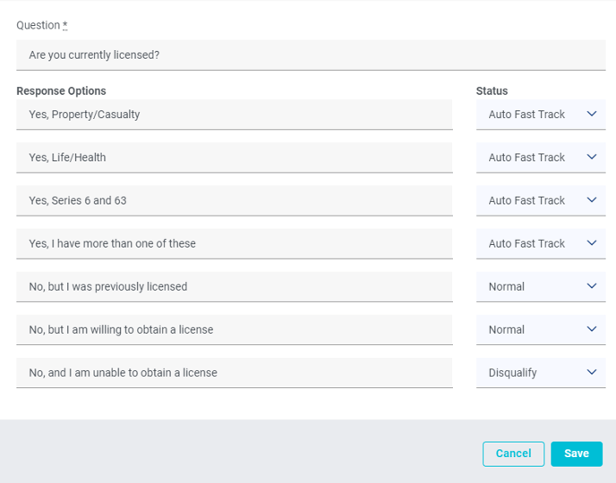This screenshot has width=616, height=483.
Task: Click the "Question" field label
Action: (42, 26)
